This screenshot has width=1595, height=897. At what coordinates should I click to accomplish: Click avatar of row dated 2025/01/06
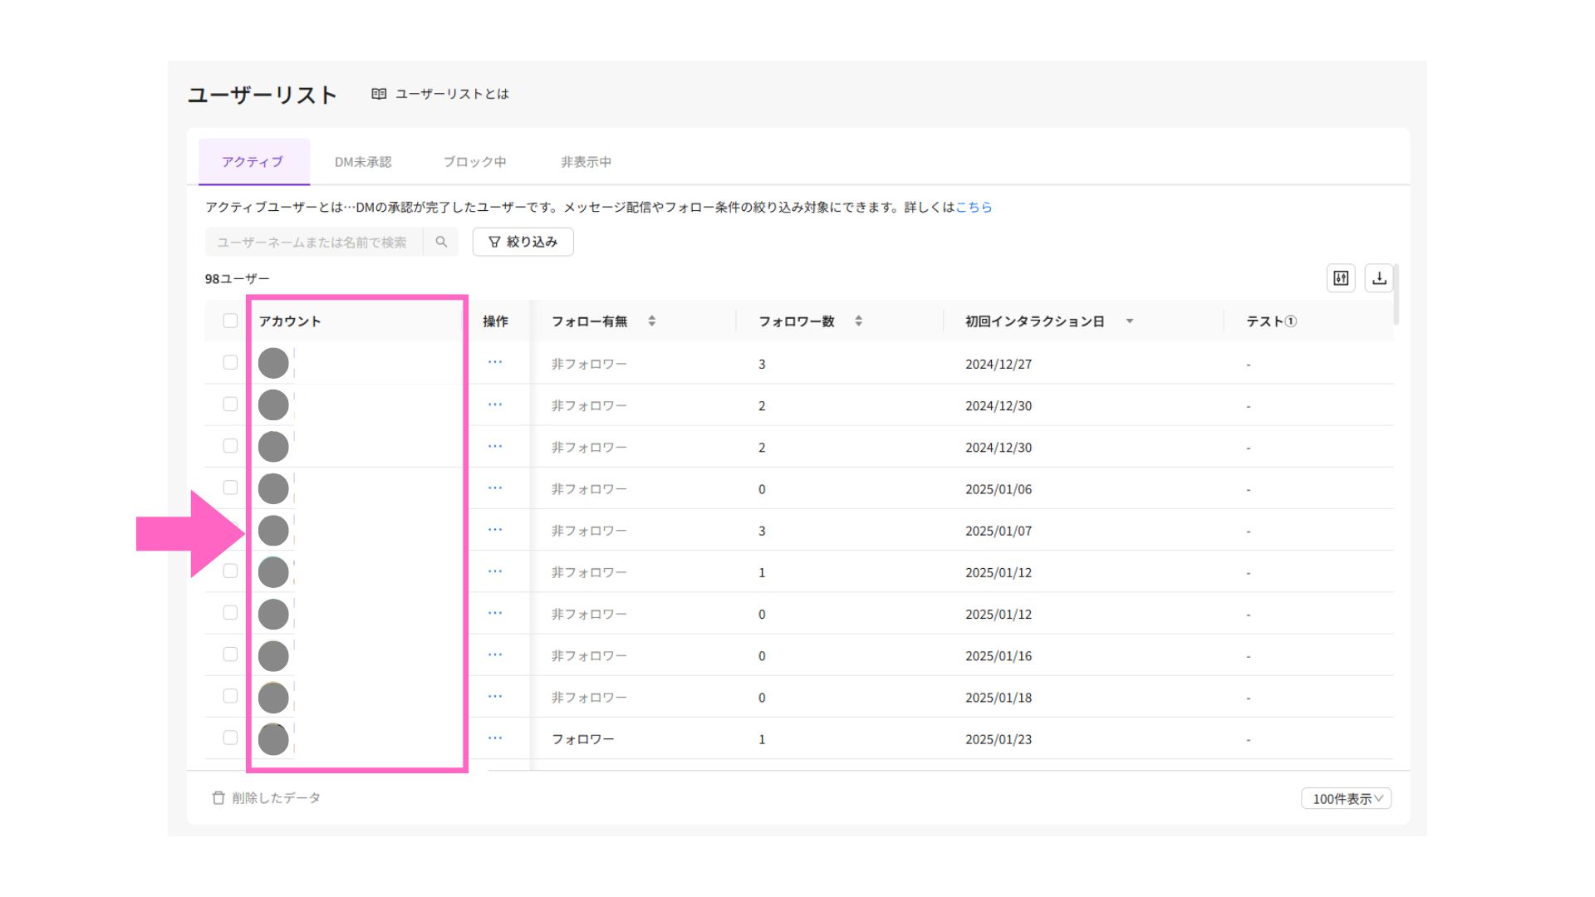point(273,488)
